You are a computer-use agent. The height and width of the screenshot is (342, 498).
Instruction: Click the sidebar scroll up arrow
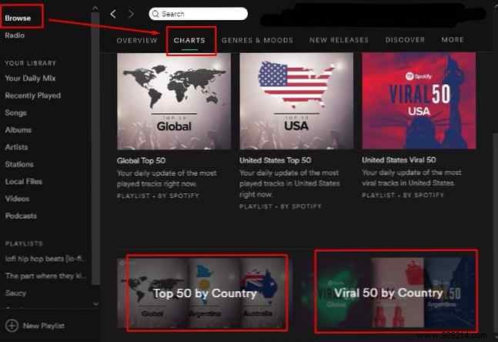95,8
